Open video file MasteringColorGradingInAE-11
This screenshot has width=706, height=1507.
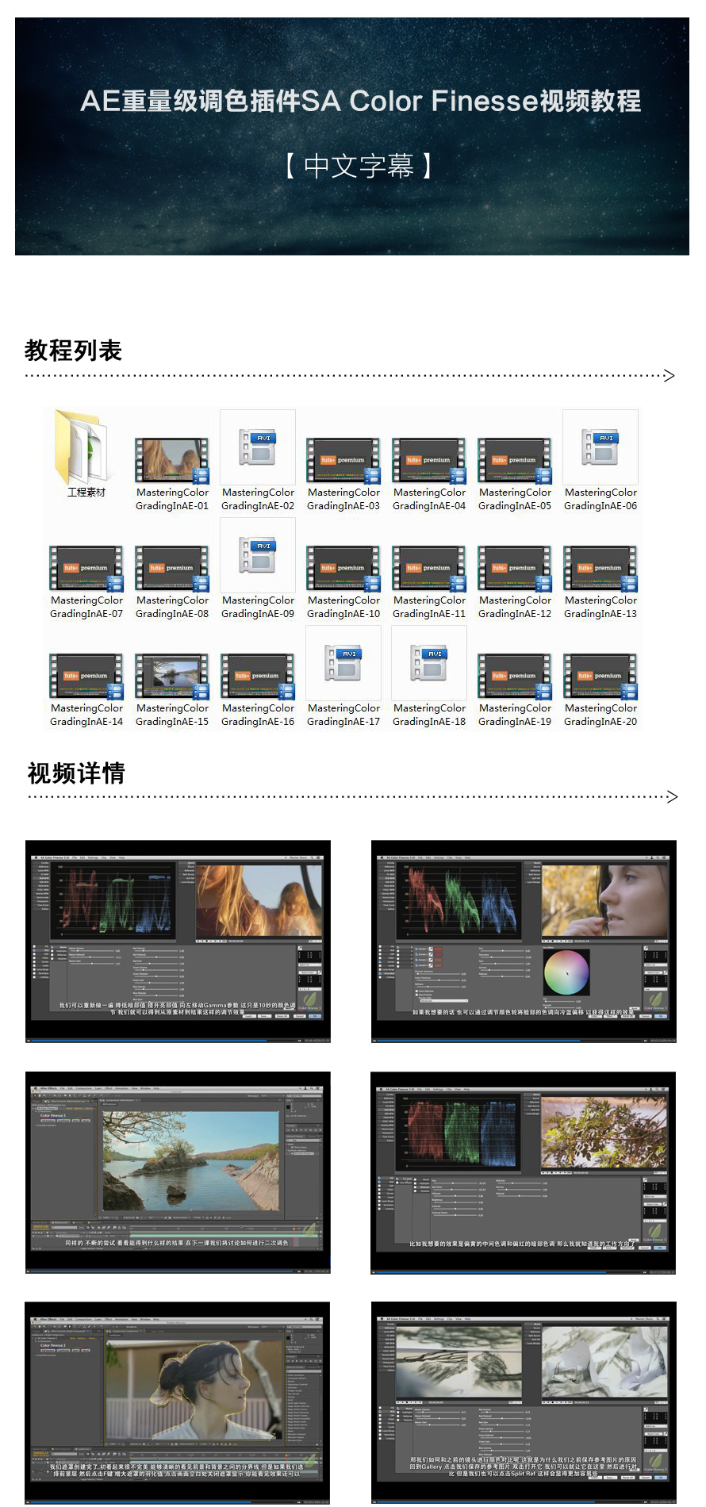(x=429, y=569)
